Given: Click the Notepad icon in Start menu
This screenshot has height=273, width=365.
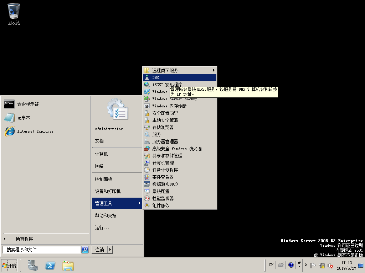Looking at the screenshot, I should pyautogui.click(x=9, y=118).
